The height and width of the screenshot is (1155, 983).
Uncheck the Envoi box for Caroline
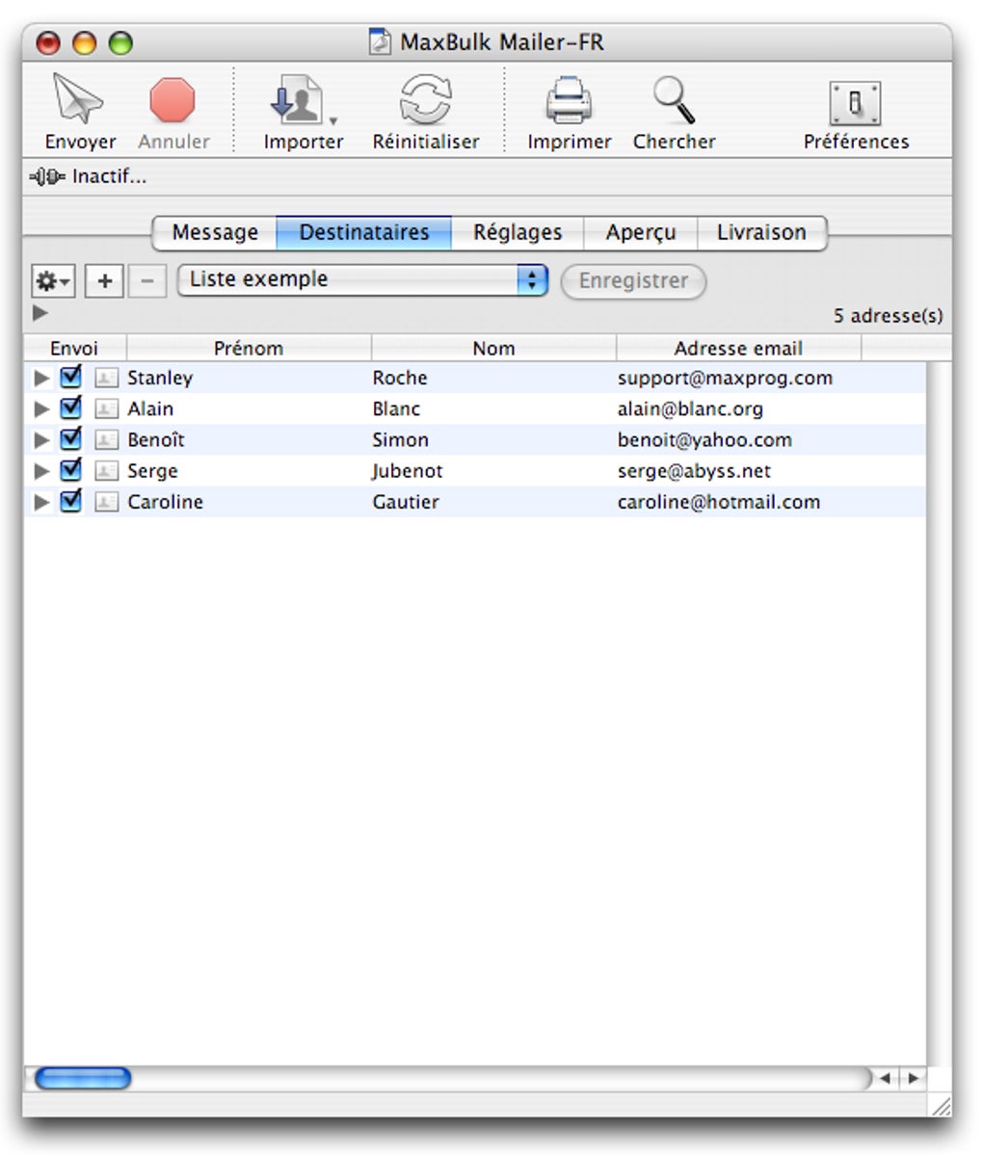(x=70, y=500)
